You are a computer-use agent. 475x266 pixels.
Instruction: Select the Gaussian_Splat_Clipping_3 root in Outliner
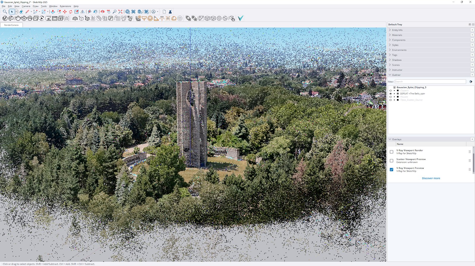pos(411,87)
